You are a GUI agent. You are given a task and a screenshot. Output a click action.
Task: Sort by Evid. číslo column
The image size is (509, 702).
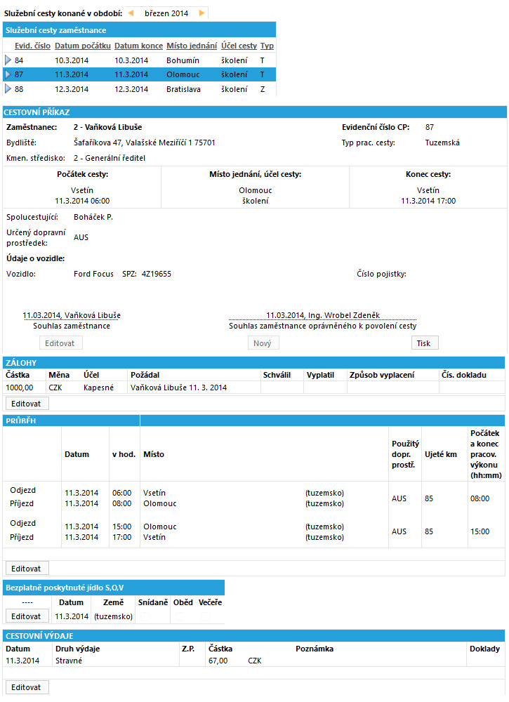click(32, 46)
